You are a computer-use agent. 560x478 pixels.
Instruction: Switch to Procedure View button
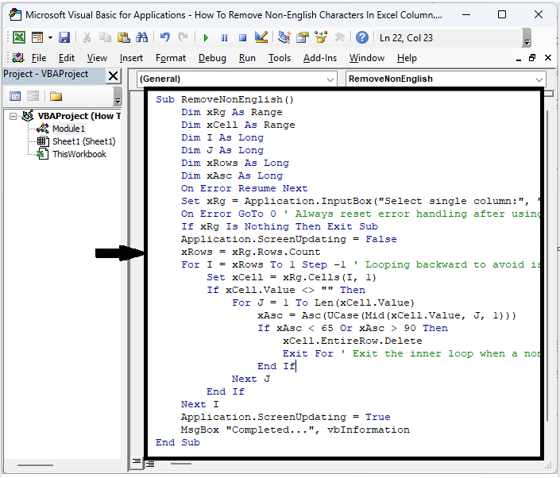(137, 461)
